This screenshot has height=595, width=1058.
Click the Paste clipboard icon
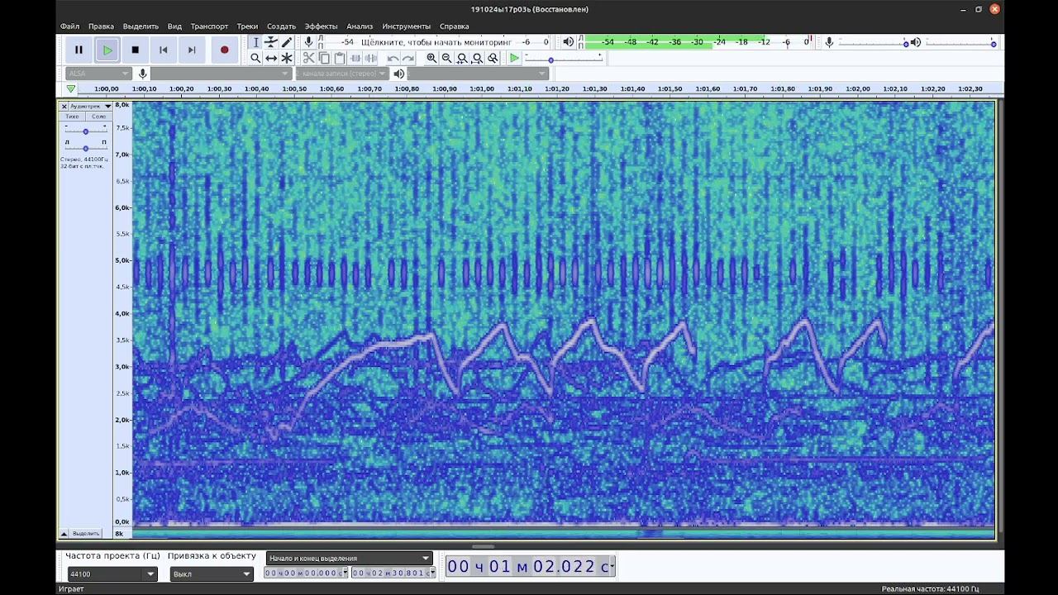click(x=340, y=58)
